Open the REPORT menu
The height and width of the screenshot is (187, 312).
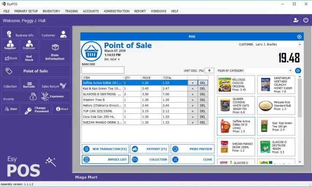pyautogui.click(x=140, y=11)
